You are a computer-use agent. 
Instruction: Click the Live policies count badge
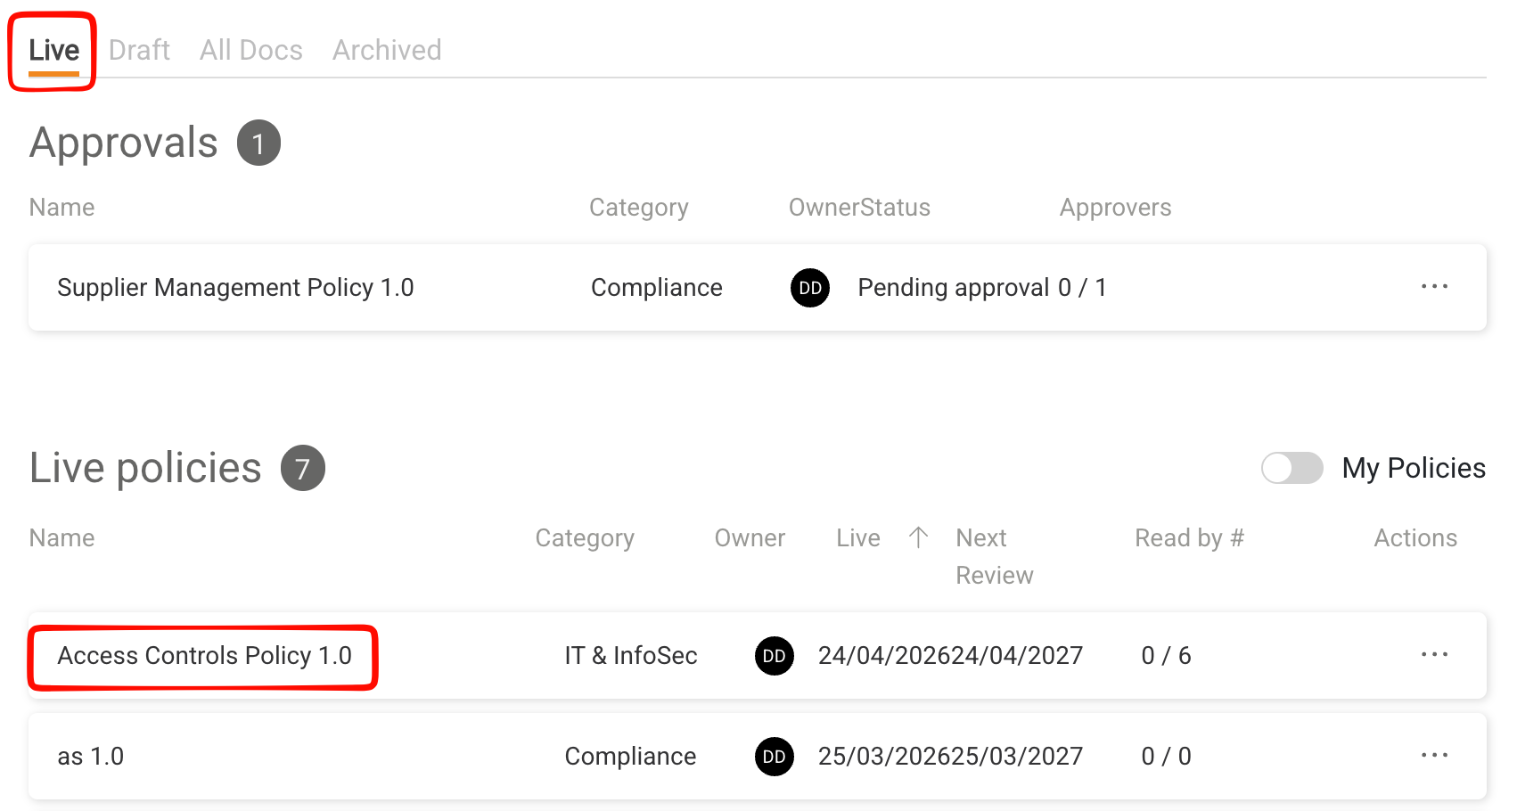pos(302,469)
